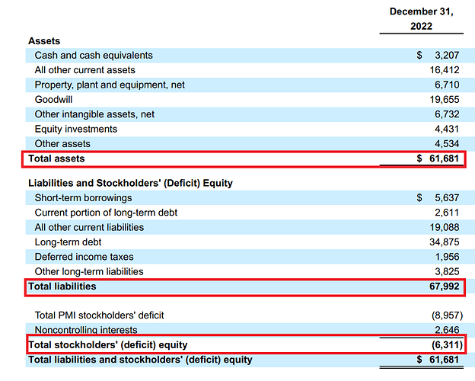Click 'All other current liabilities' label
Viewport: 475px width, 381px height.
pos(89,228)
